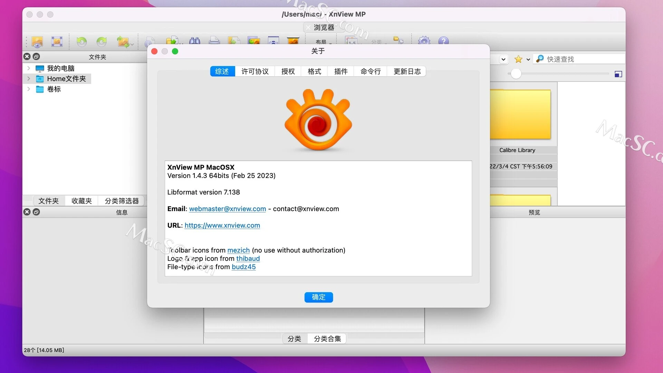Click the thumbnail size slider handle

point(516,74)
